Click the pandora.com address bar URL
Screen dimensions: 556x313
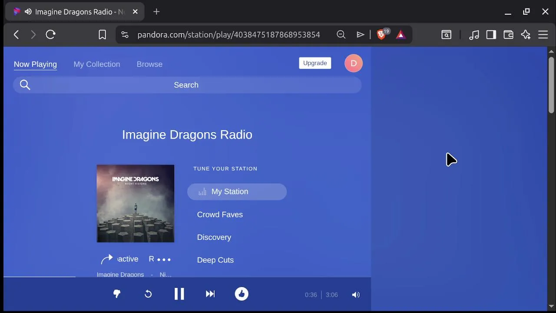click(x=229, y=35)
